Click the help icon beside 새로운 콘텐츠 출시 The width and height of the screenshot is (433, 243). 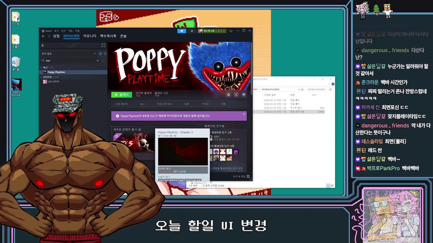139,130
